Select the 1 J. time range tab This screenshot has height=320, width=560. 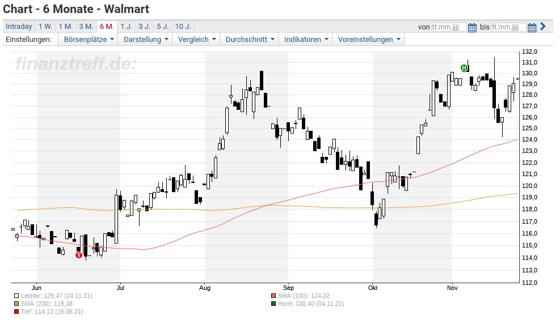click(x=126, y=27)
